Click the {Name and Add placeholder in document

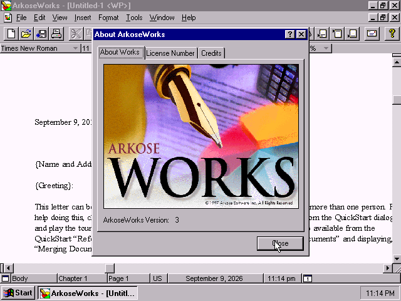(63, 164)
